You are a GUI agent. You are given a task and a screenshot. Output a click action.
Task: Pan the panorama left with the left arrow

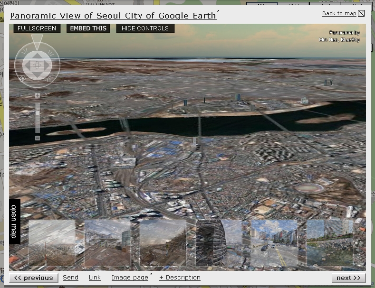28,65
